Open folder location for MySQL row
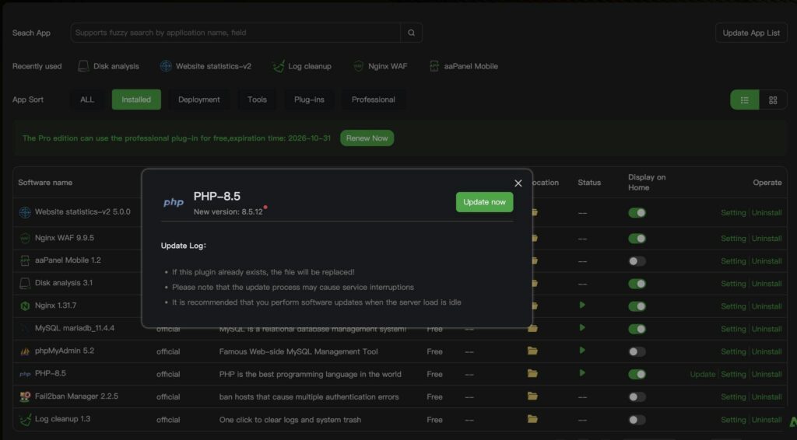The image size is (797, 440). (532, 328)
